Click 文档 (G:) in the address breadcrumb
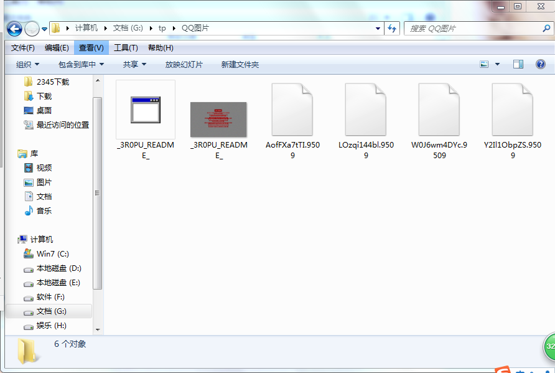 click(x=128, y=28)
